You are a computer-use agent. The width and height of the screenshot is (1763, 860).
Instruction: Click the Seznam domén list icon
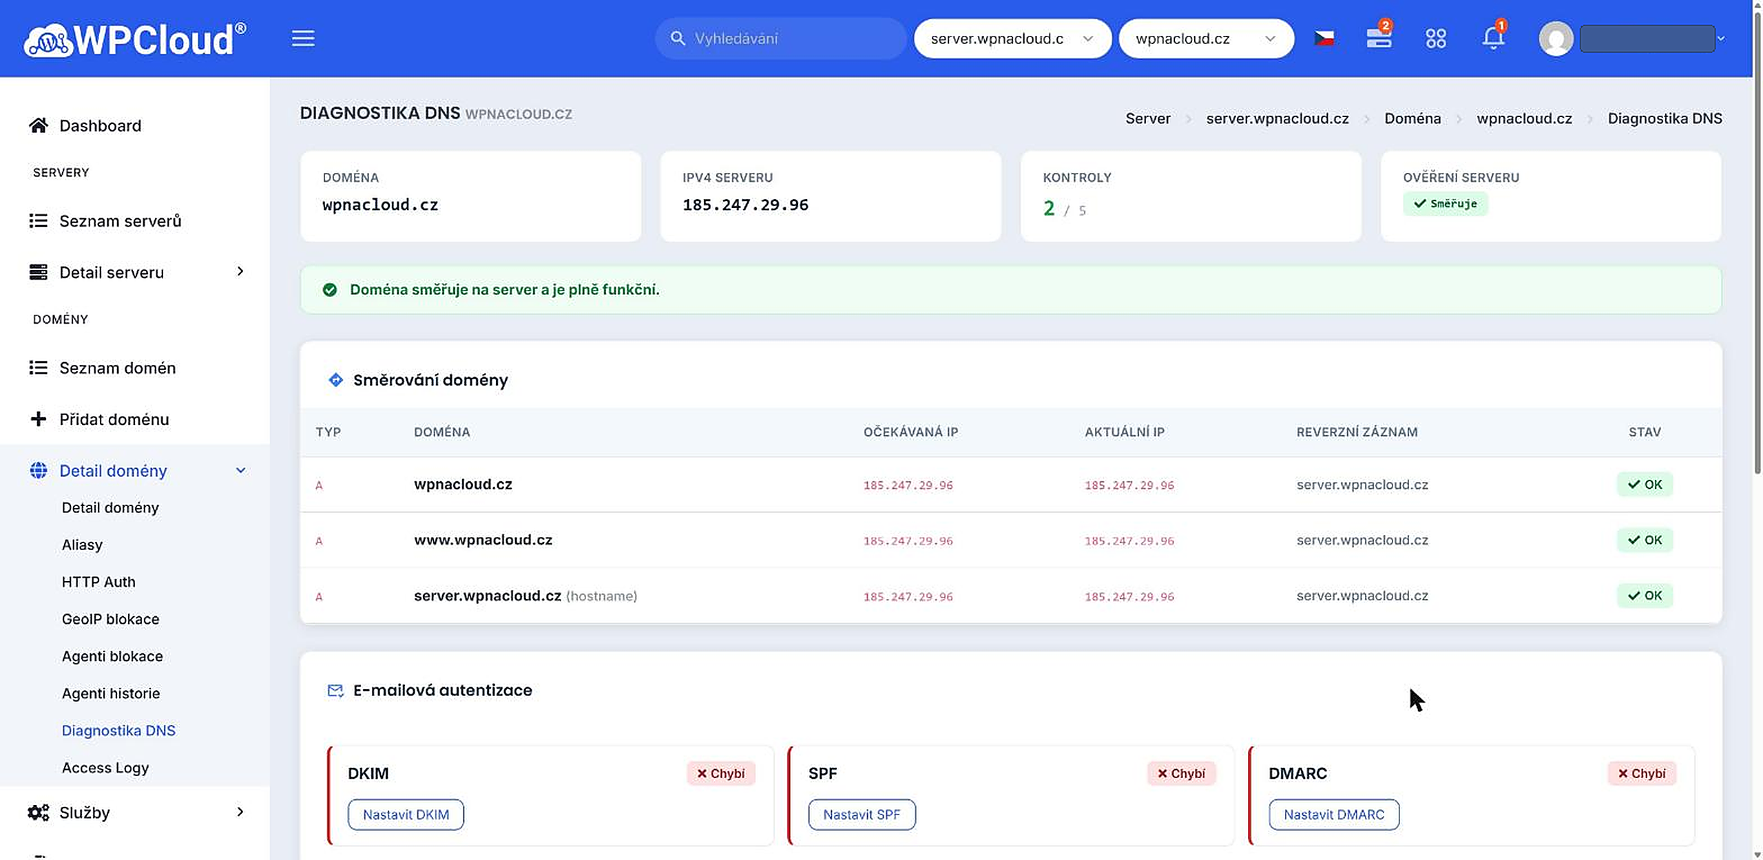39,368
